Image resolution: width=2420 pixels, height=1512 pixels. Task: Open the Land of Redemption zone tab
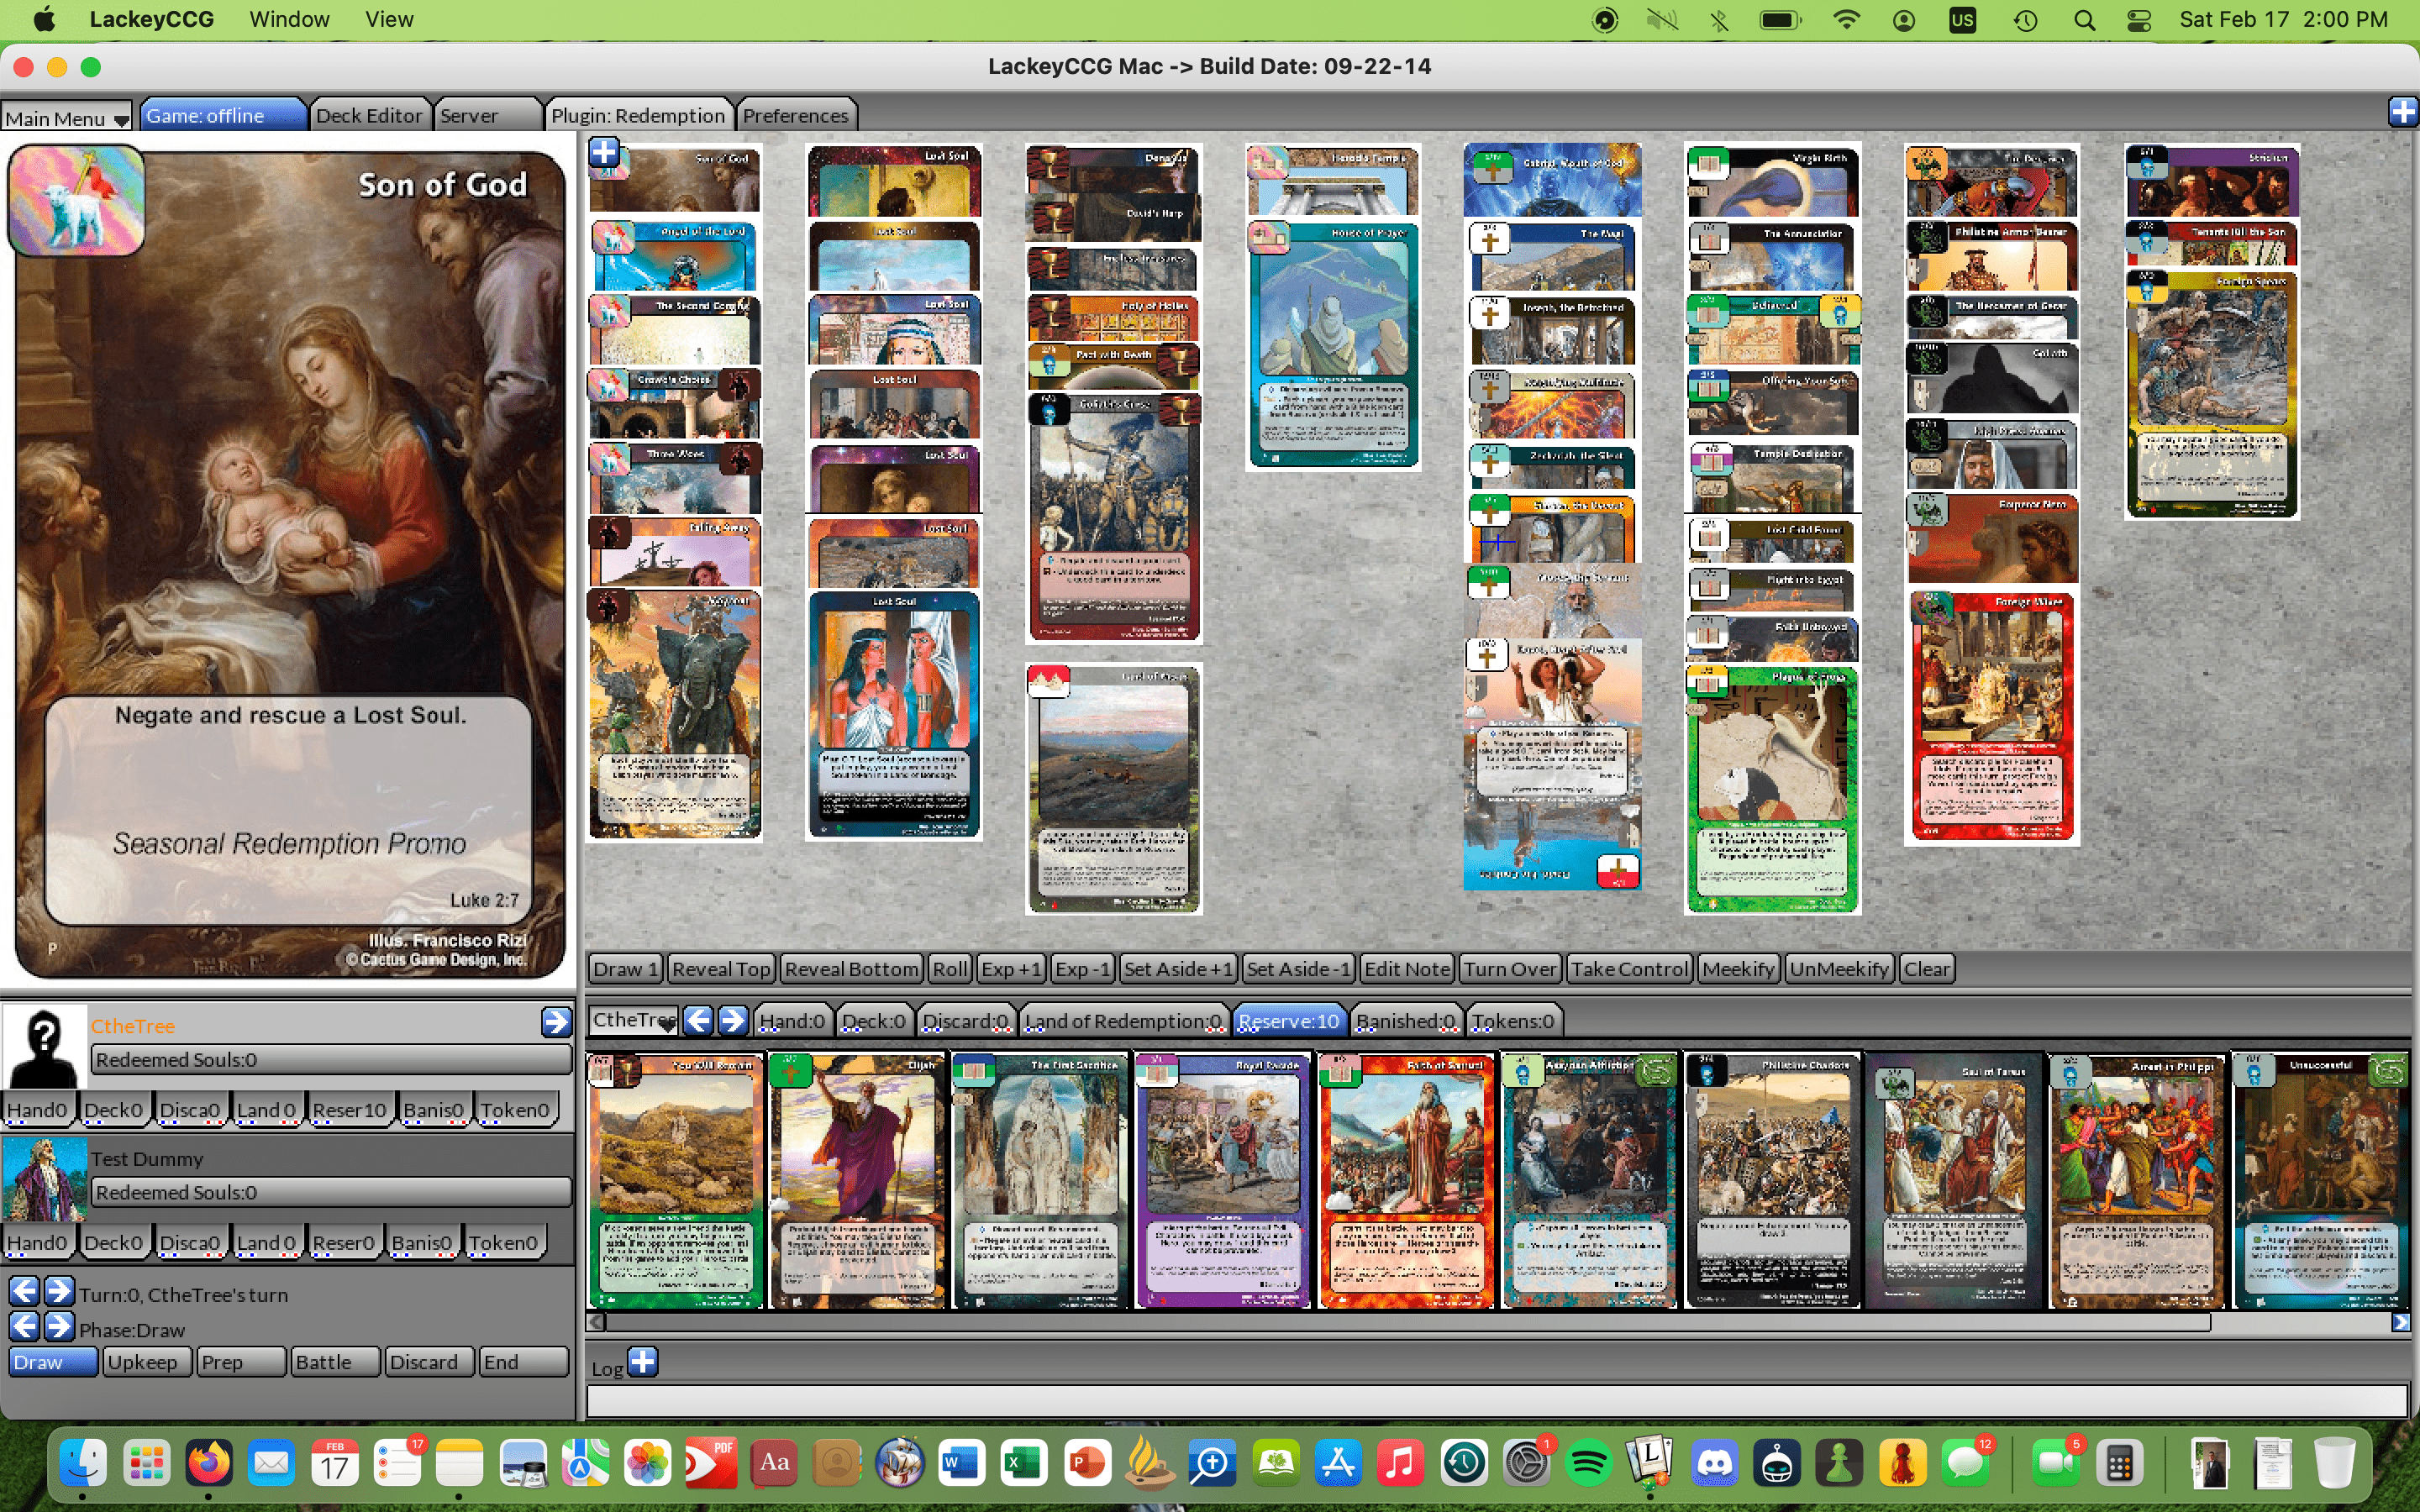(x=1123, y=1021)
